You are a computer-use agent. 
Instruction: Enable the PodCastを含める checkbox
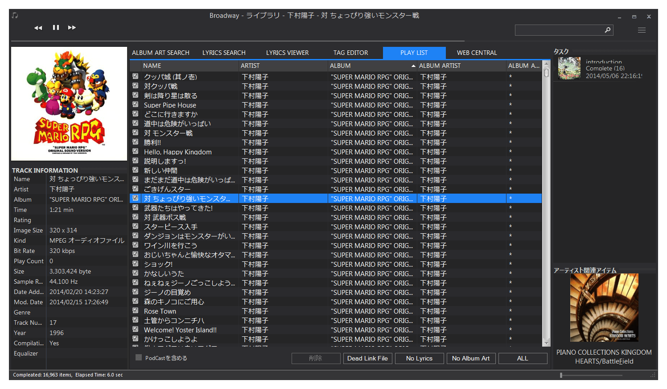click(x=139, y=358)
